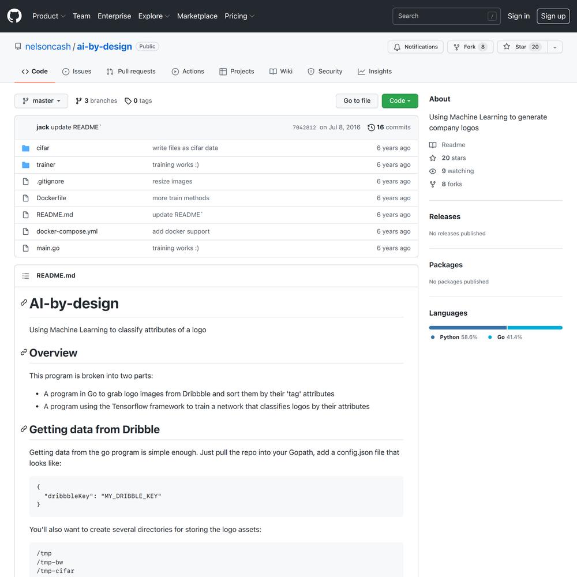Click the book icon beside Readme in About
Viewport: 577px width, 577px height.
433,145
